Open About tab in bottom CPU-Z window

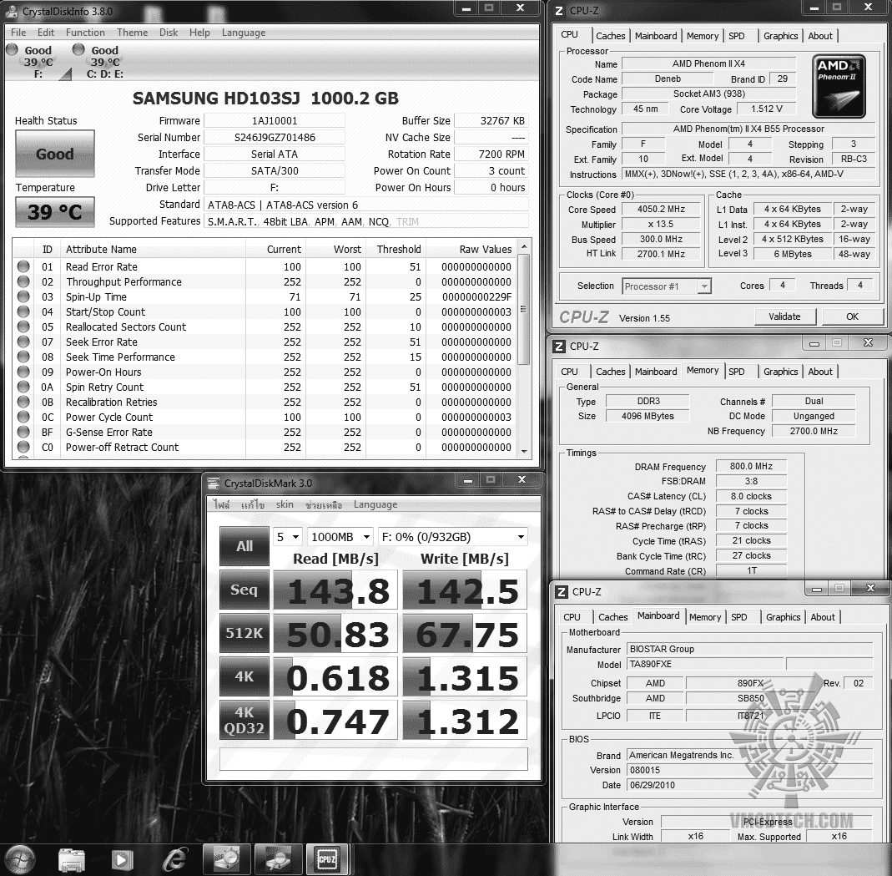[823, 617]
